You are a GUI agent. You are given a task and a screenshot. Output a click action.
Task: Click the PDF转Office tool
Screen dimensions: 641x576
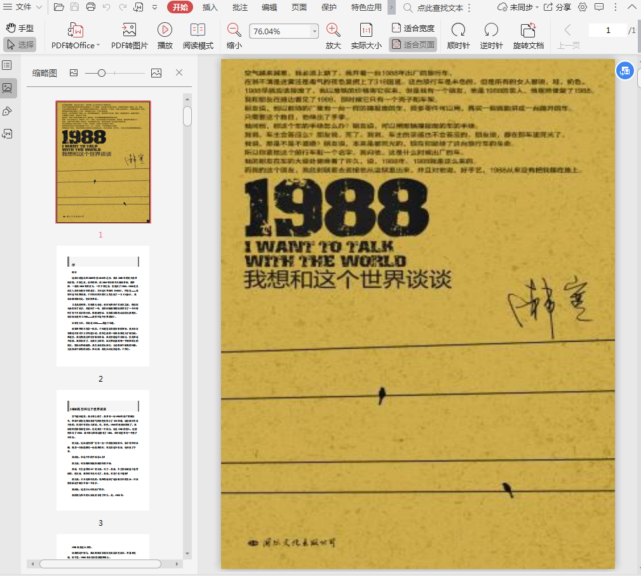[75, 36]
